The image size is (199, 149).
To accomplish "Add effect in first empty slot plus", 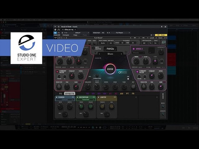I will (136, 97).
